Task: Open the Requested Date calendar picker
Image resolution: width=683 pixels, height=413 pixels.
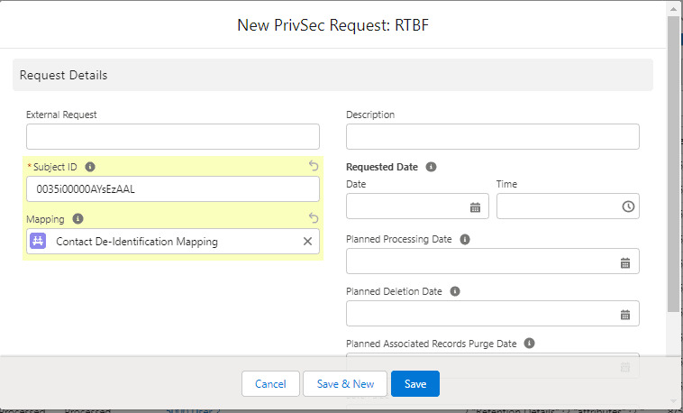Action: pos(475,206)
